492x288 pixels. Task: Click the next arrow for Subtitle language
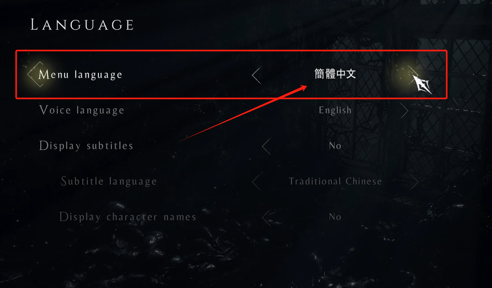pyautogui.click(x=414, y=181)
